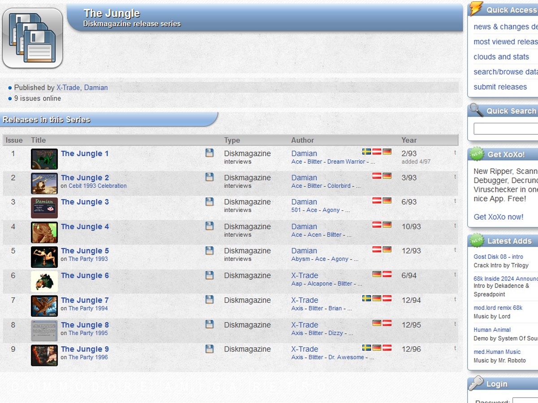
Task: Click the diskmagazine series floppy stack logo
Action: click(32, 38)
